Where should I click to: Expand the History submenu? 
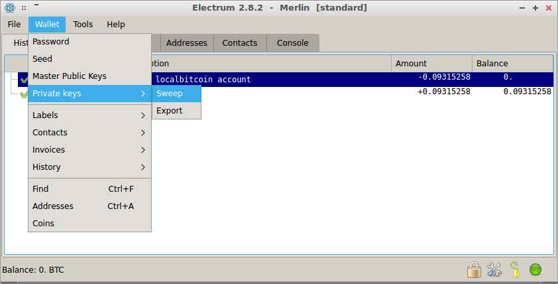tap(89, 167)
